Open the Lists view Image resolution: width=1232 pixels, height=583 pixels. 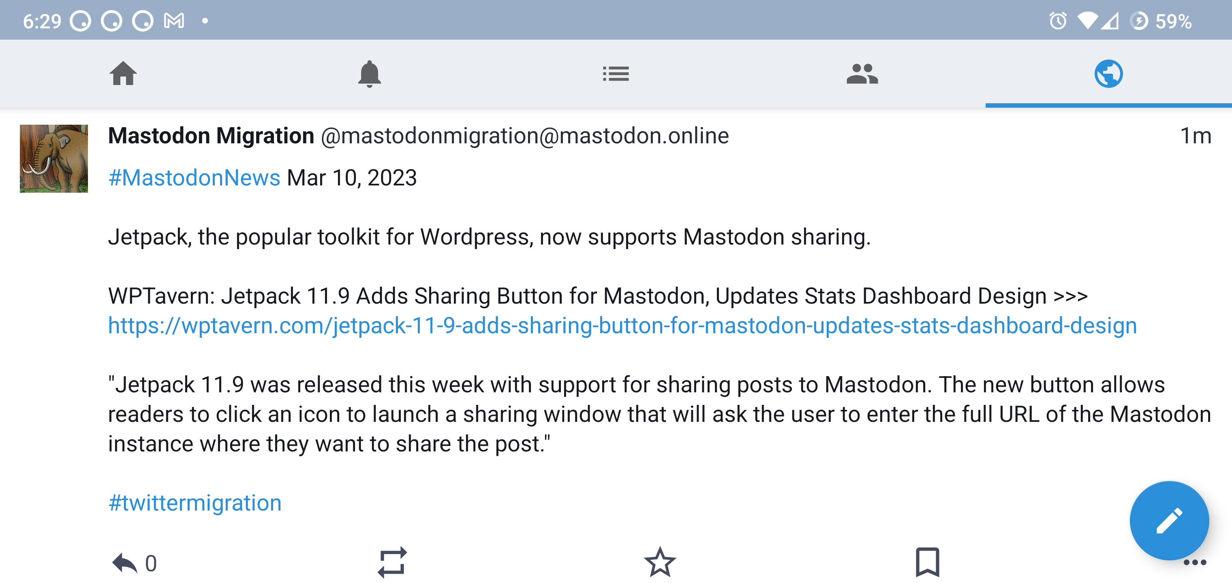[616, 74]
